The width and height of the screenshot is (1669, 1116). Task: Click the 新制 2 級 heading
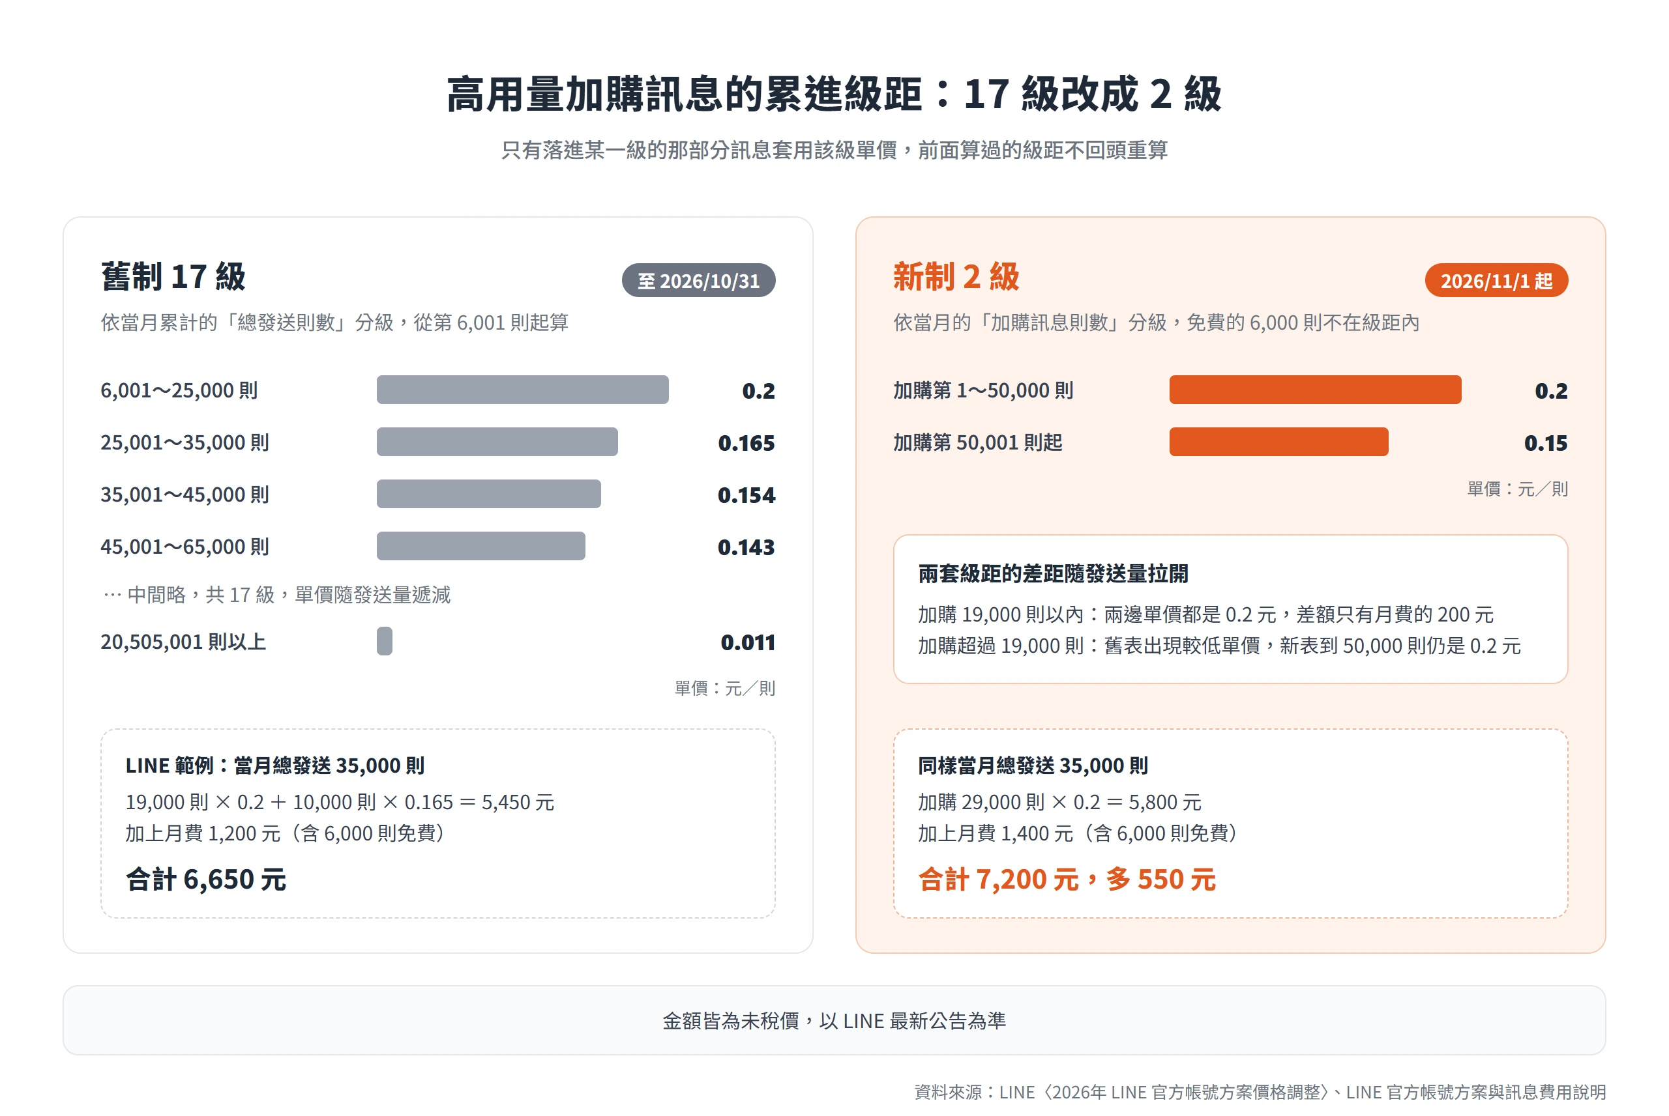pyautogui.click(x=956, y=277)
